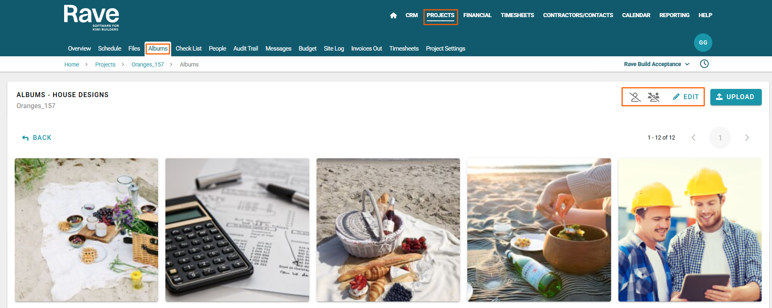Viewport: 772px width, 308px height.
Task: Open the Site Log tab
Action: [334, 49]
